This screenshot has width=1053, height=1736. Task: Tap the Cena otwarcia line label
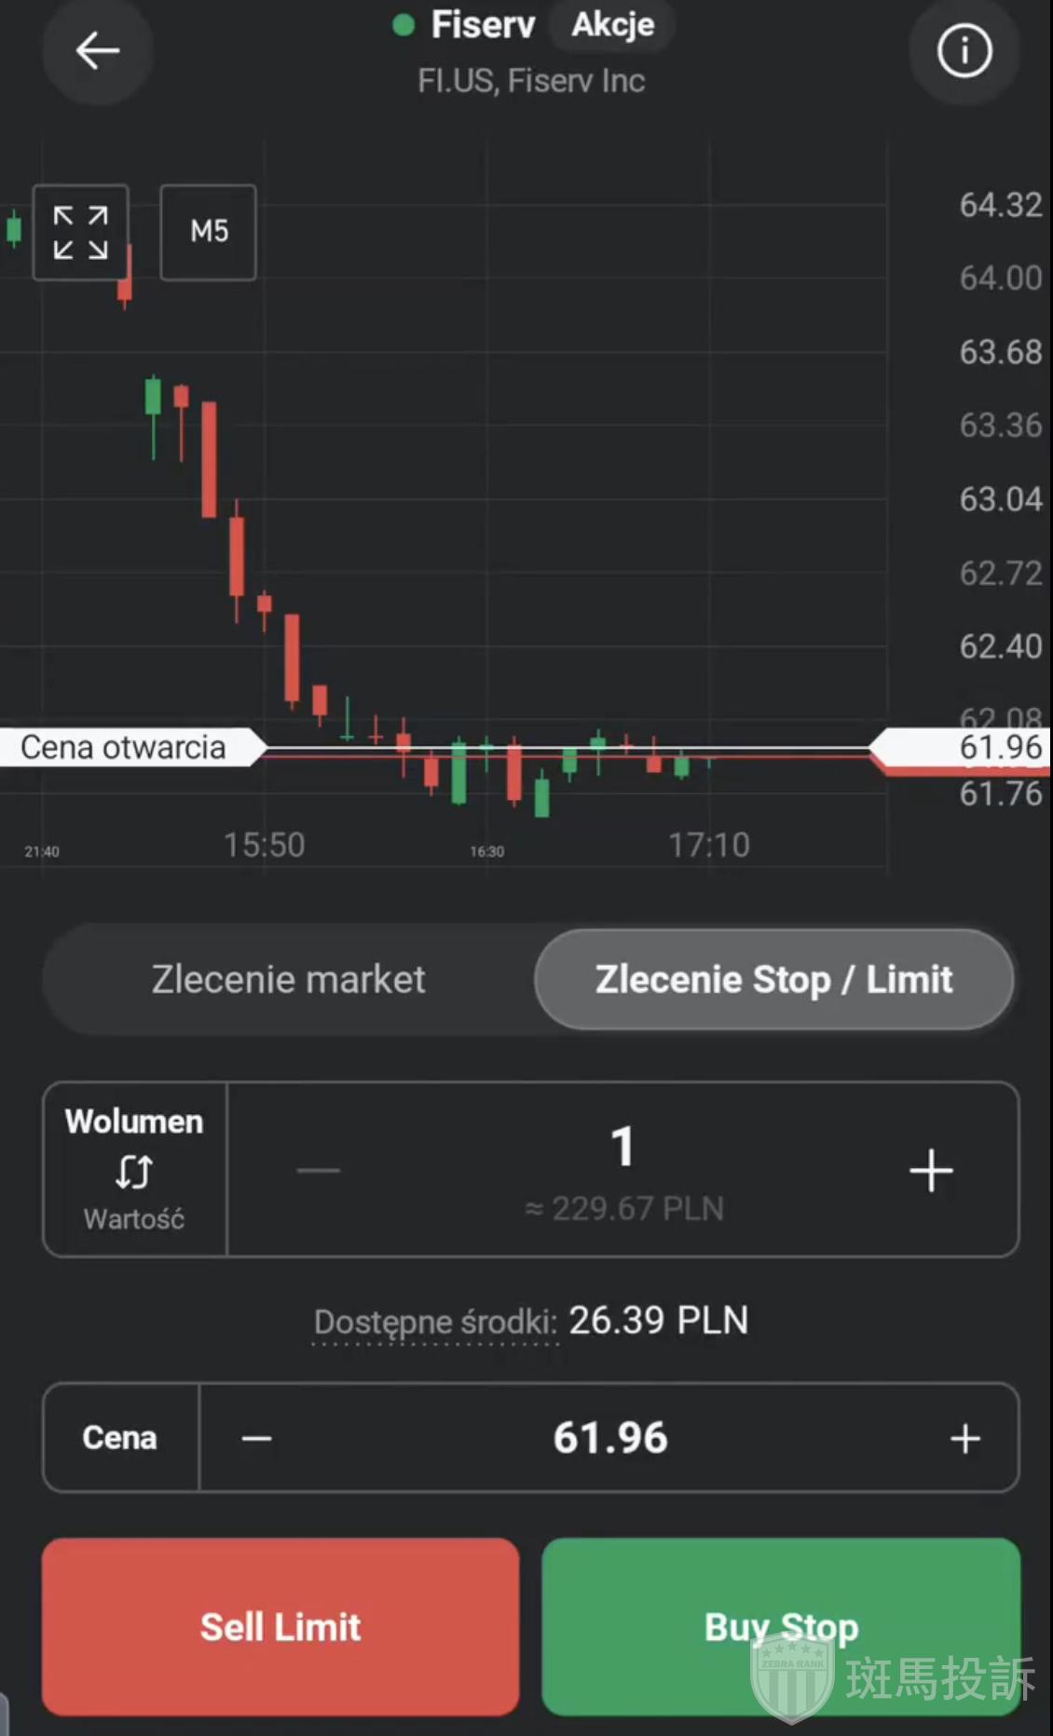(124, 748)
